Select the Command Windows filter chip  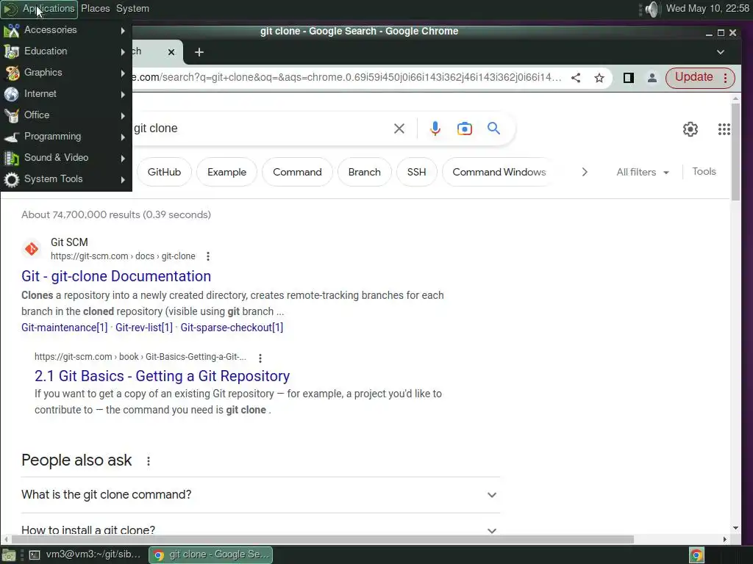pos(499,172)
